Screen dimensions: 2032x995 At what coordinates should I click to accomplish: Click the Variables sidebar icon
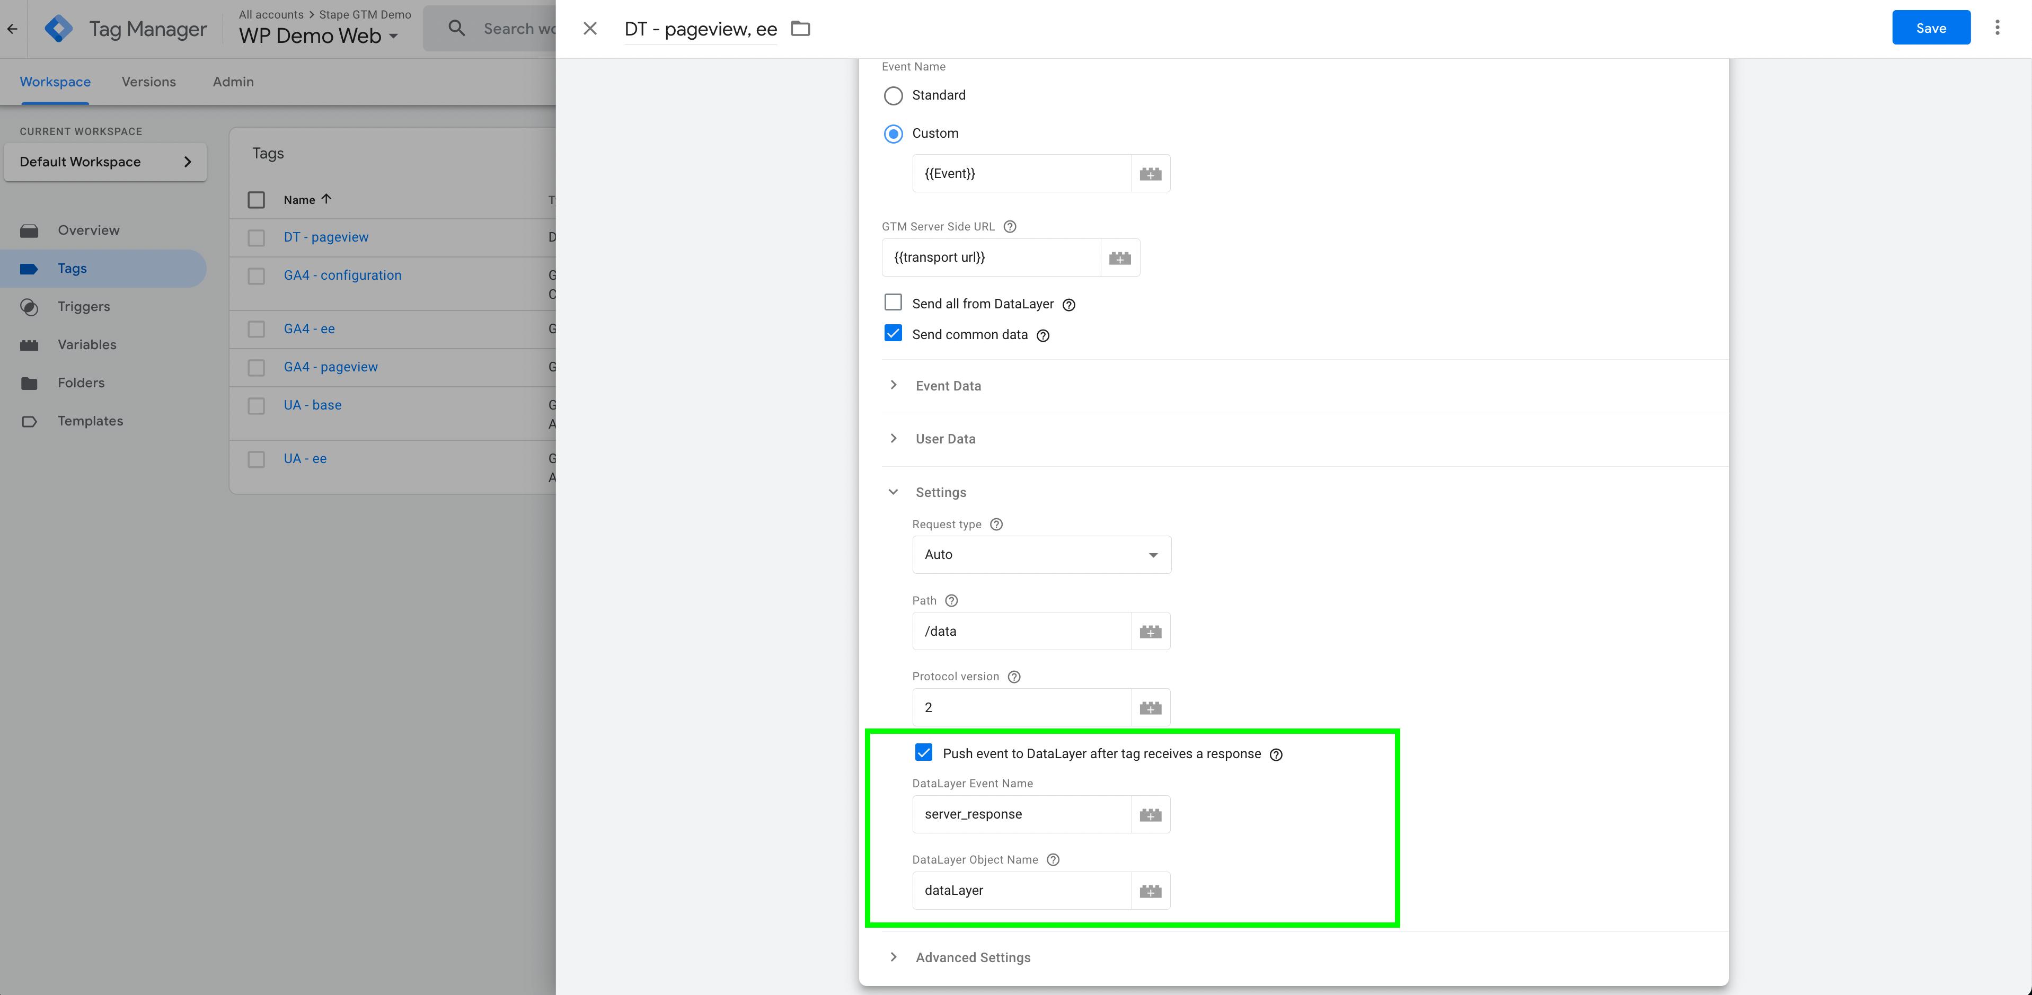29,345
